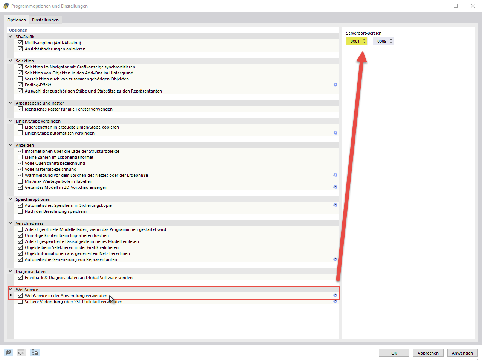Enable Sichere Verbindung über SSL-Protokoll
This screenshot has width=482, height=361.
(x=20, y=302)
